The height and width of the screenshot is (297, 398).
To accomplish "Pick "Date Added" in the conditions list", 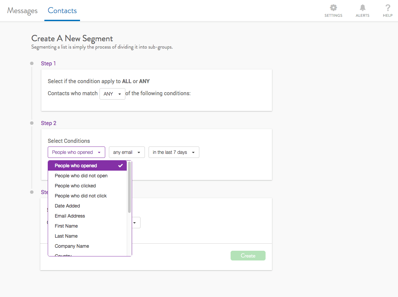I will pos(67,206).
